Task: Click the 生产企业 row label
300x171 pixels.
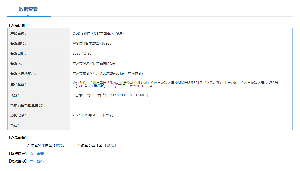Action: pos(18,84)
